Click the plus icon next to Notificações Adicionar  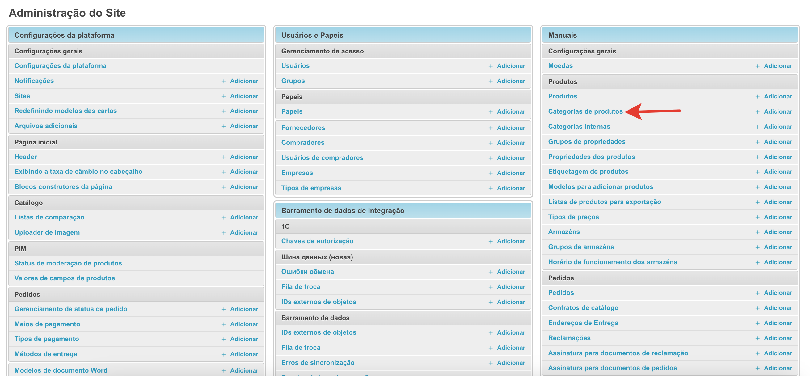coord(224,81)
